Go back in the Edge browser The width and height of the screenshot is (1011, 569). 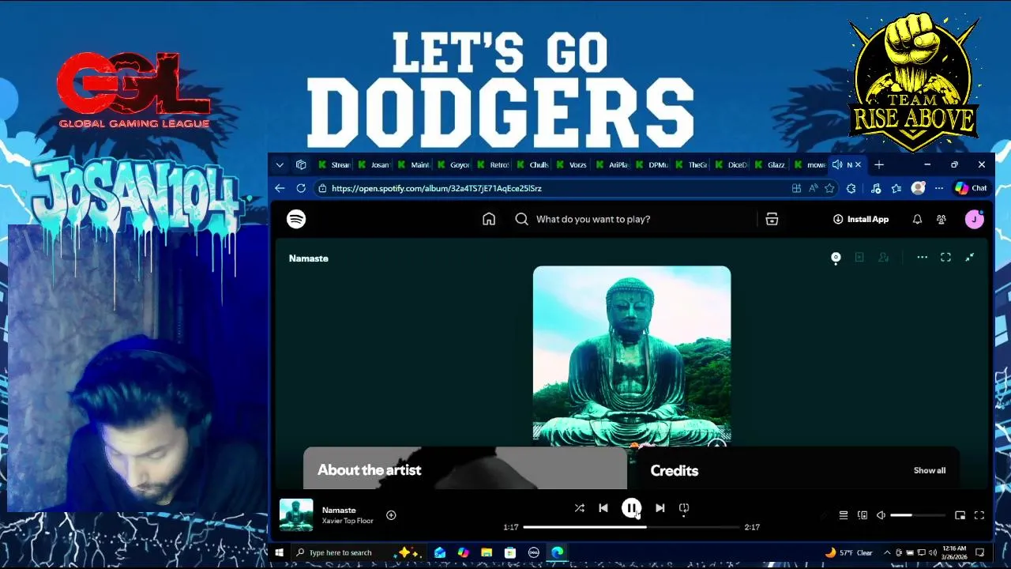click(x=280, y=188)
